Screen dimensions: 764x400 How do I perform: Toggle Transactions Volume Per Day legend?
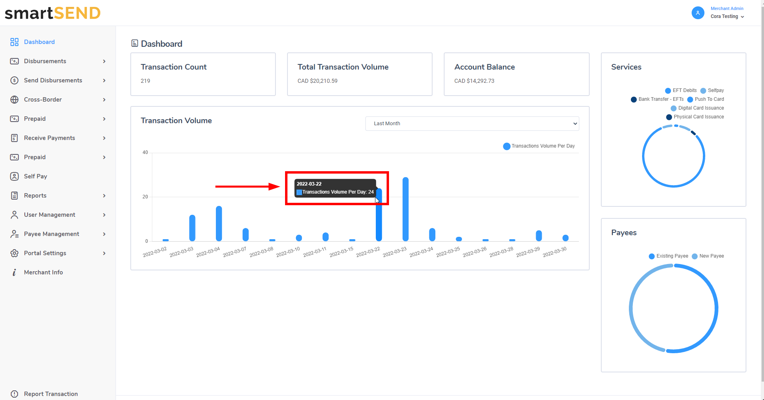[x=539, y=146]
